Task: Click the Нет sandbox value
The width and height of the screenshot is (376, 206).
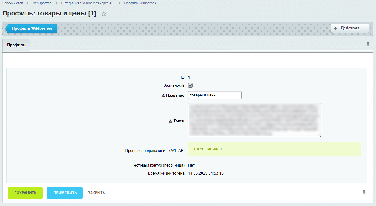Action: (x=191, y=165)
